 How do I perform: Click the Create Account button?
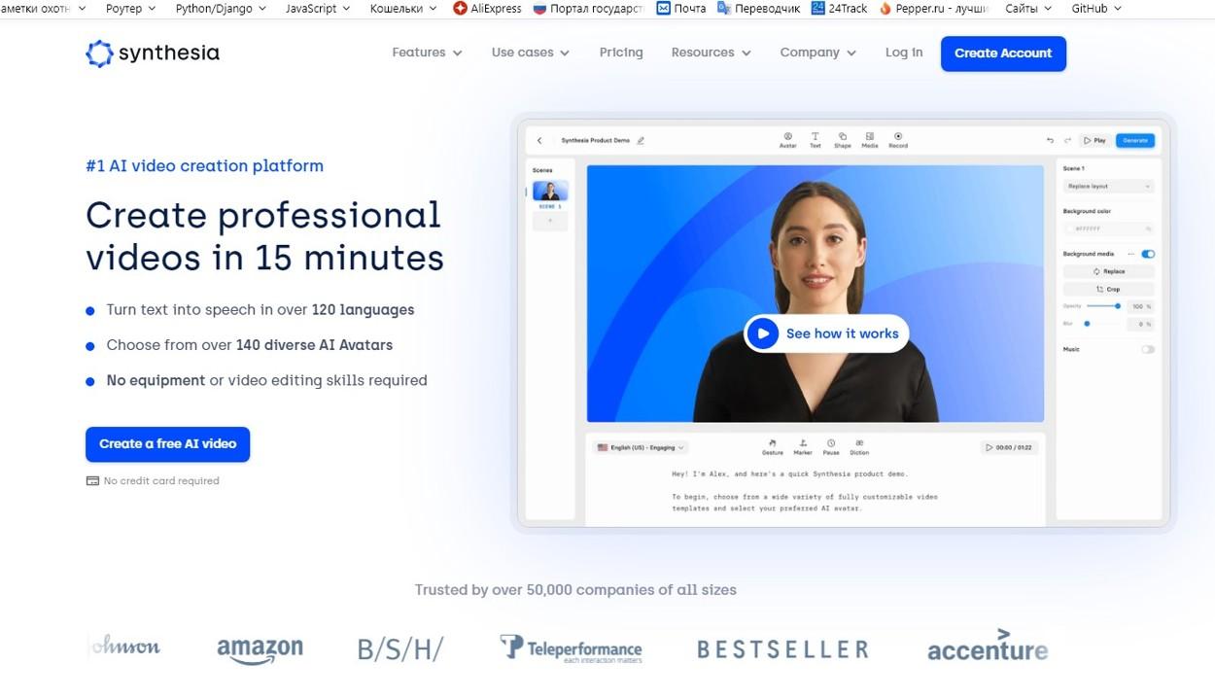pyautogui.click(x=1003, y=53)
